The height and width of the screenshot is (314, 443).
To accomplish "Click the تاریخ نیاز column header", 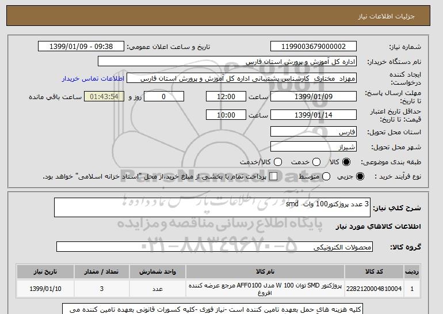I will click(x=45, y=271).
